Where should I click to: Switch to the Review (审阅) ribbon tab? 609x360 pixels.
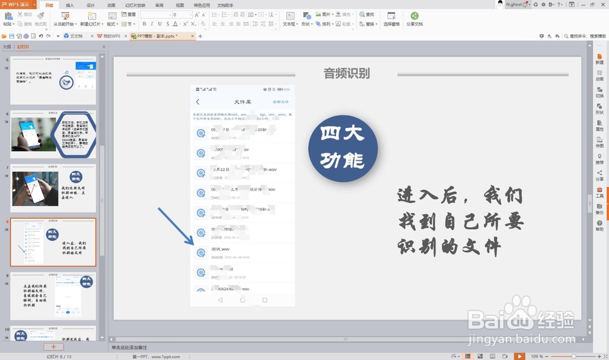[159, 5]
